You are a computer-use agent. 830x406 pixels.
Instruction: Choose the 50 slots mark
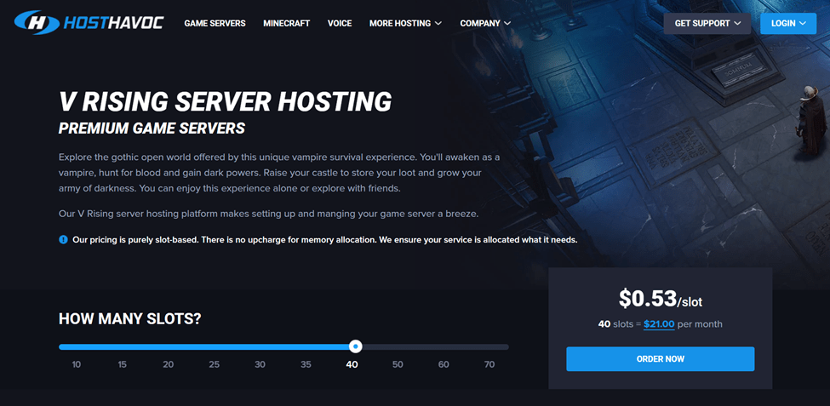(x=398, y=364)
